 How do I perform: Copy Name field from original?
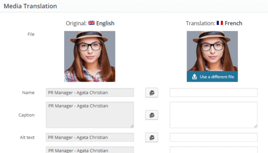[152, 93]
